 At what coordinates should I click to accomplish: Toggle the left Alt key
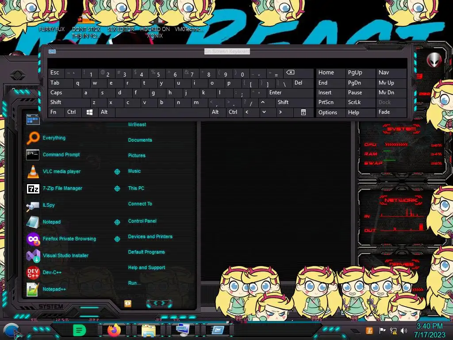coord(106,112)
